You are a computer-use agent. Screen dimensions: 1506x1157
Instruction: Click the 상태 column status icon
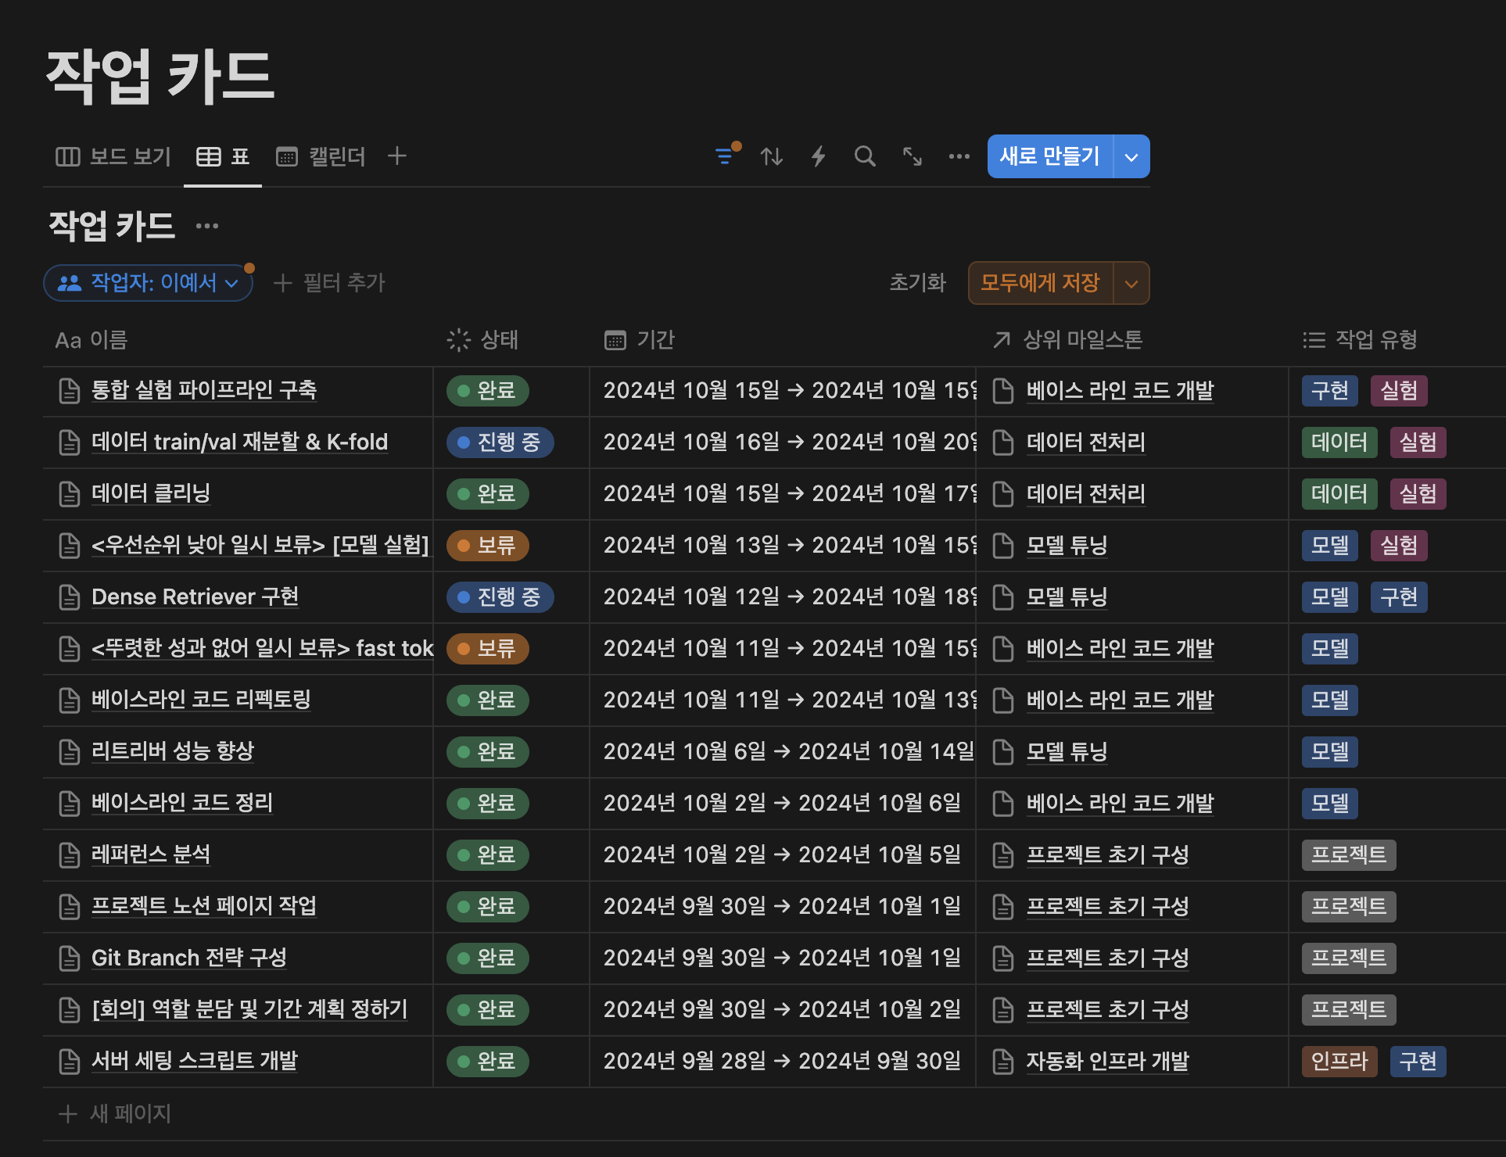[x=459, y=340]
